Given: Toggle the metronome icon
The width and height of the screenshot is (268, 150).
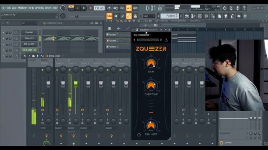Looking at the screenshot, I should (x=109, y=8).
